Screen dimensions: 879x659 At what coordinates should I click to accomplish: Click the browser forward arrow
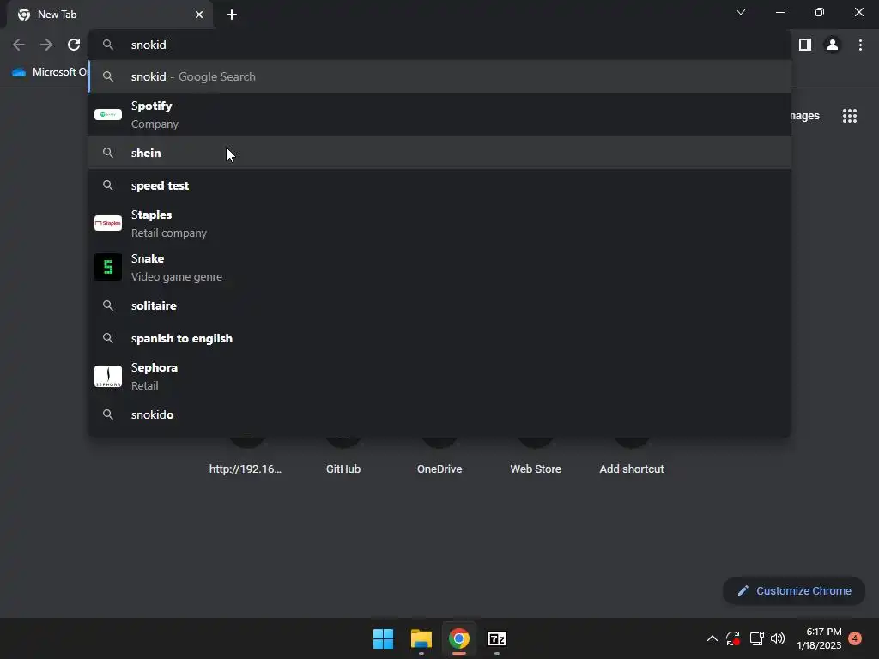(x=46, y=45)
